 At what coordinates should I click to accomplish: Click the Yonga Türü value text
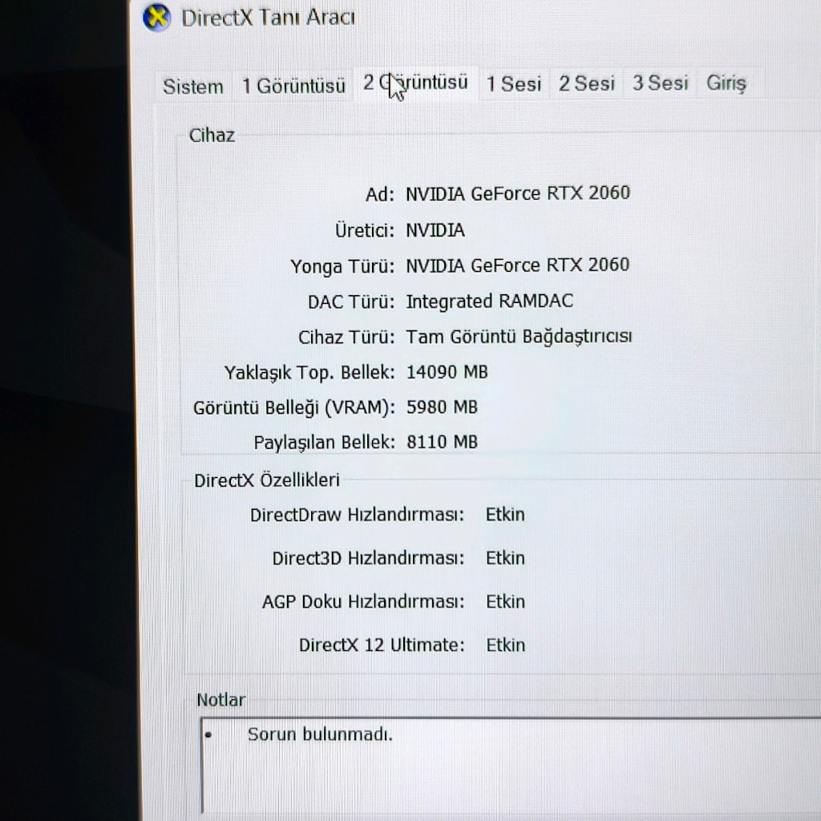coord(518,265)
